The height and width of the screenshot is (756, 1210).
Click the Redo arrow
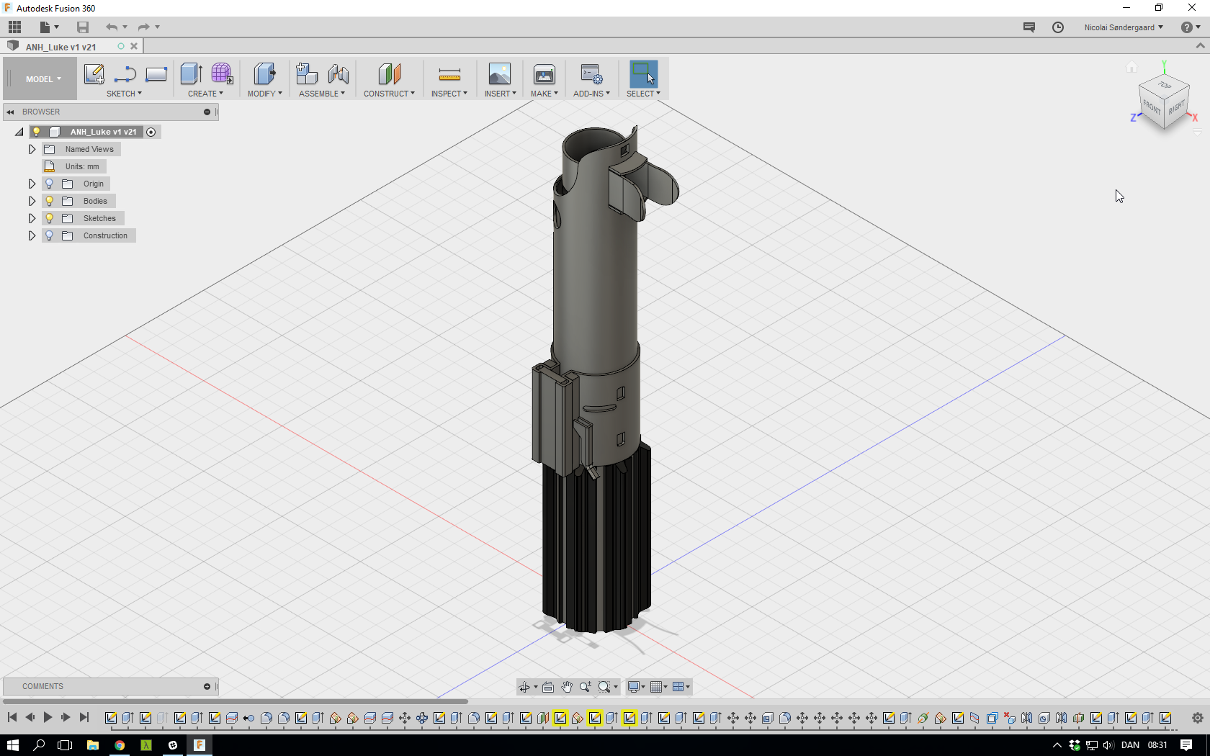click(143, 27)
